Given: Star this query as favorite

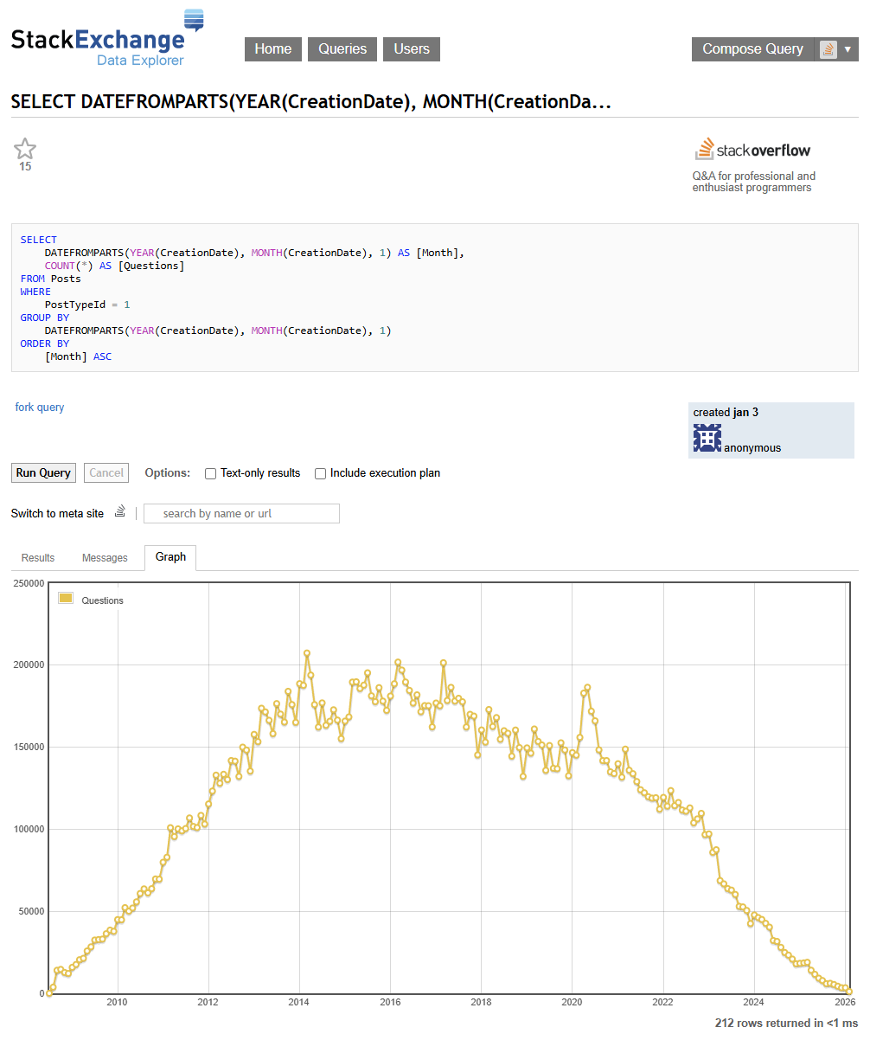Looking at the screenshot, I should pyautogui.click(x=25, y=148).
